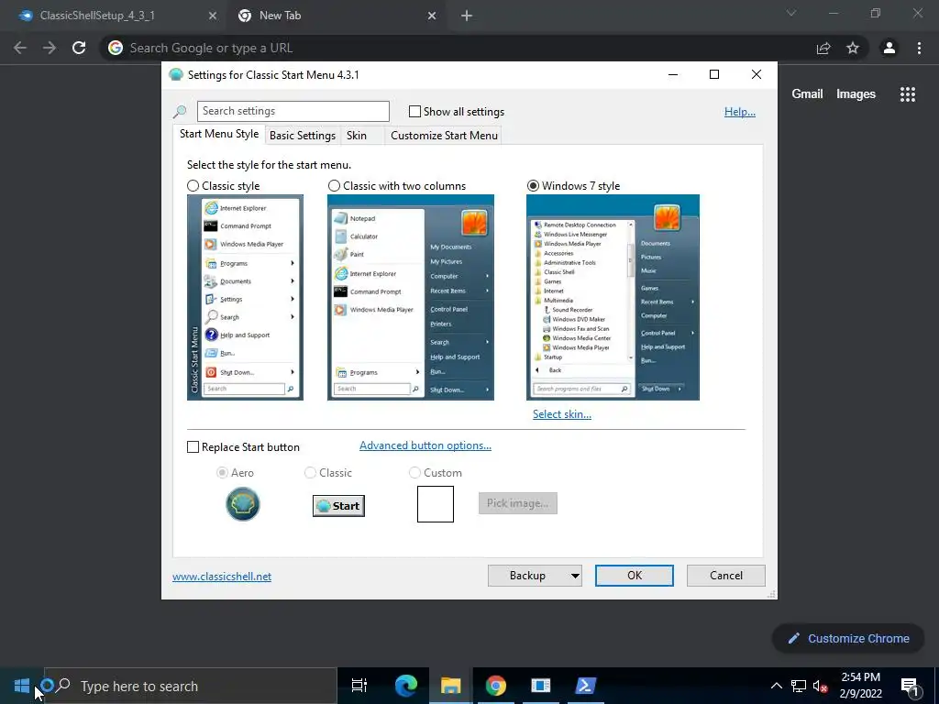Select the Windows 7 style radio button
This screenshot has height=704, width=939.
coord(533,185)
